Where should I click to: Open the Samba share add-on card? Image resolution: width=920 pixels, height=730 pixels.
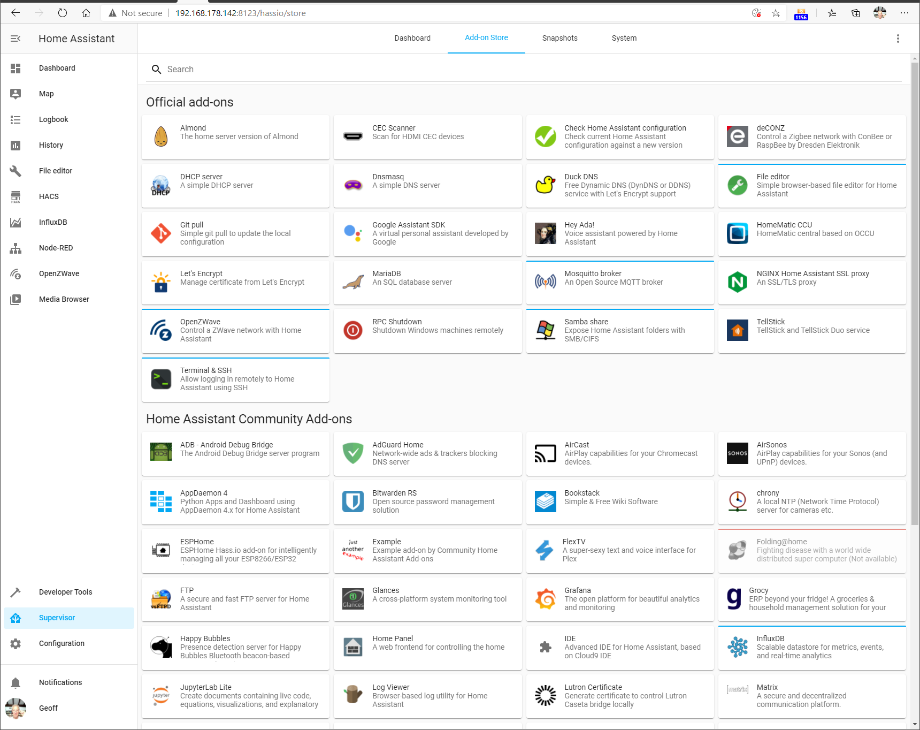click(619, 331)
